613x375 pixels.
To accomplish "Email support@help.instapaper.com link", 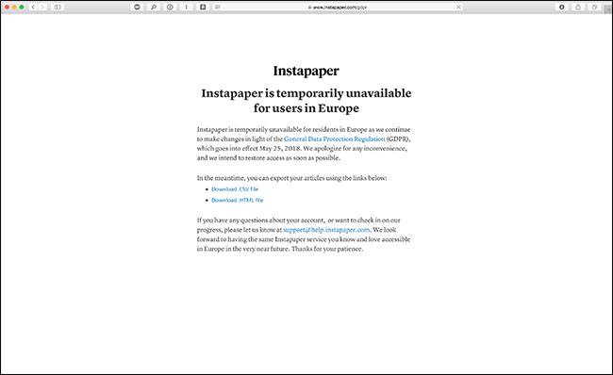I will 326,230.
